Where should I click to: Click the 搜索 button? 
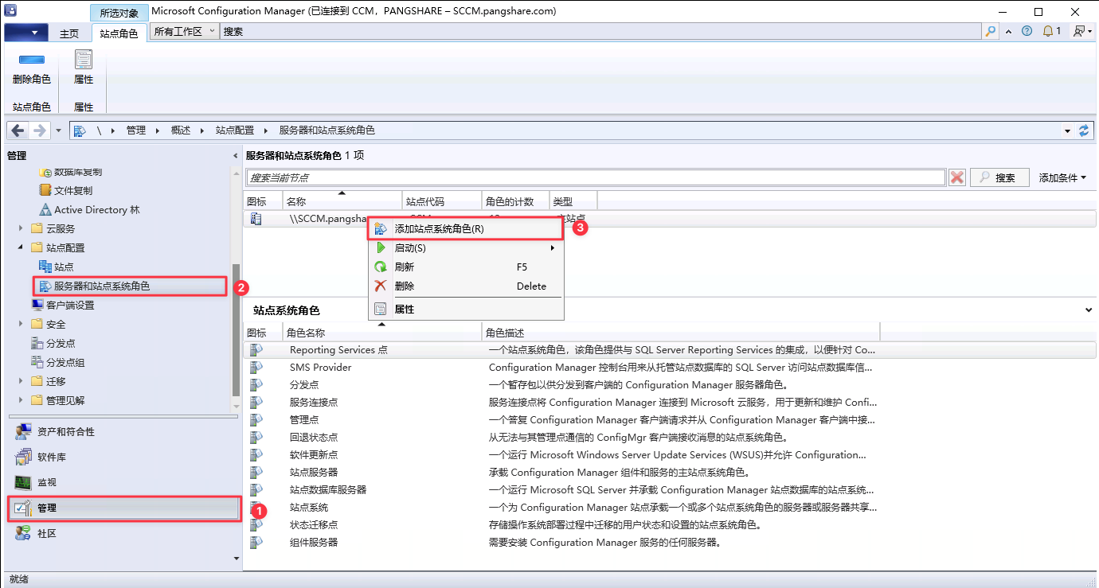(x=999, y=177)
